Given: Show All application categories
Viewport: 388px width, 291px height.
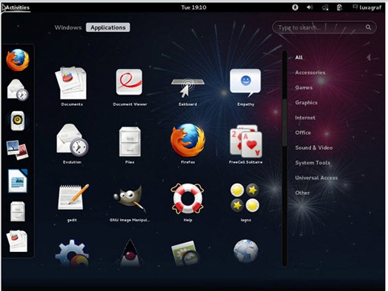Looking at the screenshot, I should click(x=299, y=58).
